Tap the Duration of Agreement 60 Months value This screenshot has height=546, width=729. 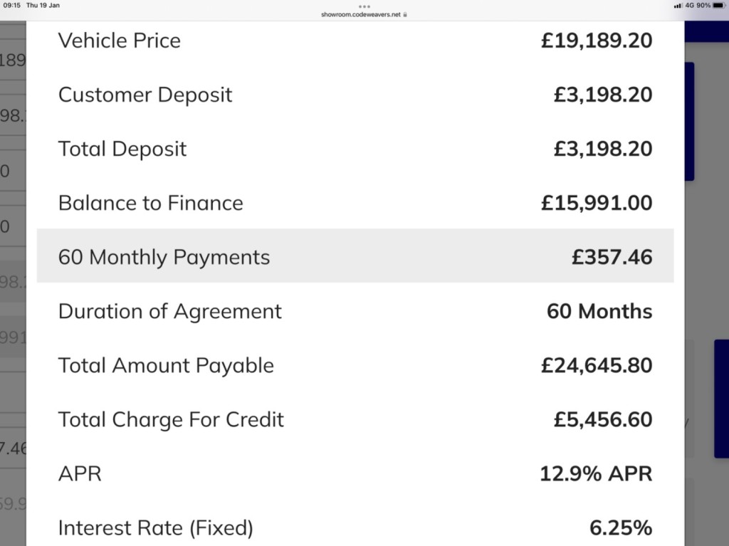click(599, 312)
